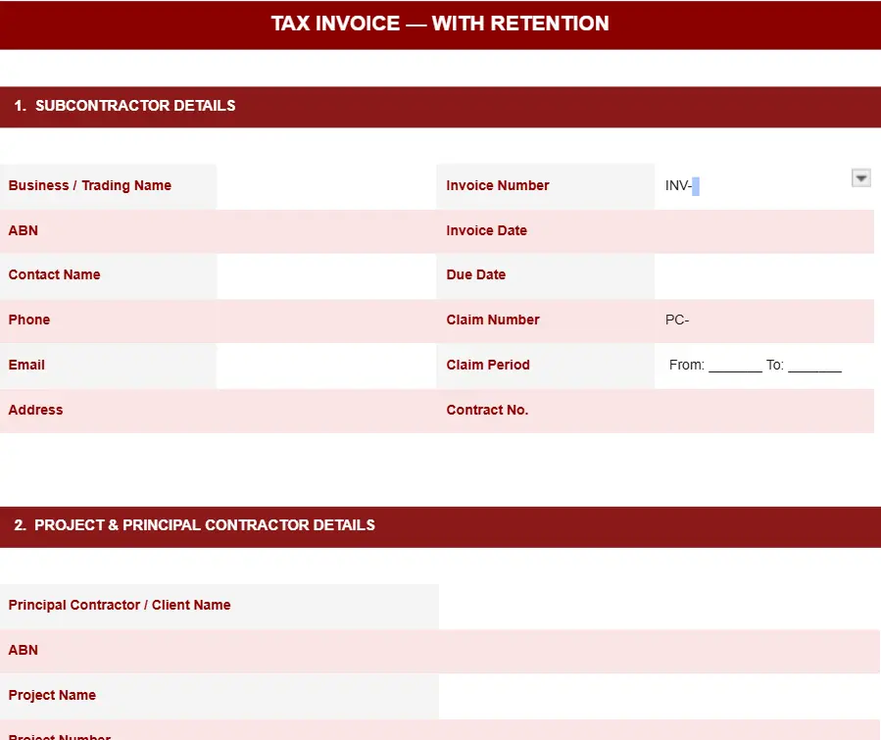
Task: Select the Phone value cell
Action: tap(325, 321)
